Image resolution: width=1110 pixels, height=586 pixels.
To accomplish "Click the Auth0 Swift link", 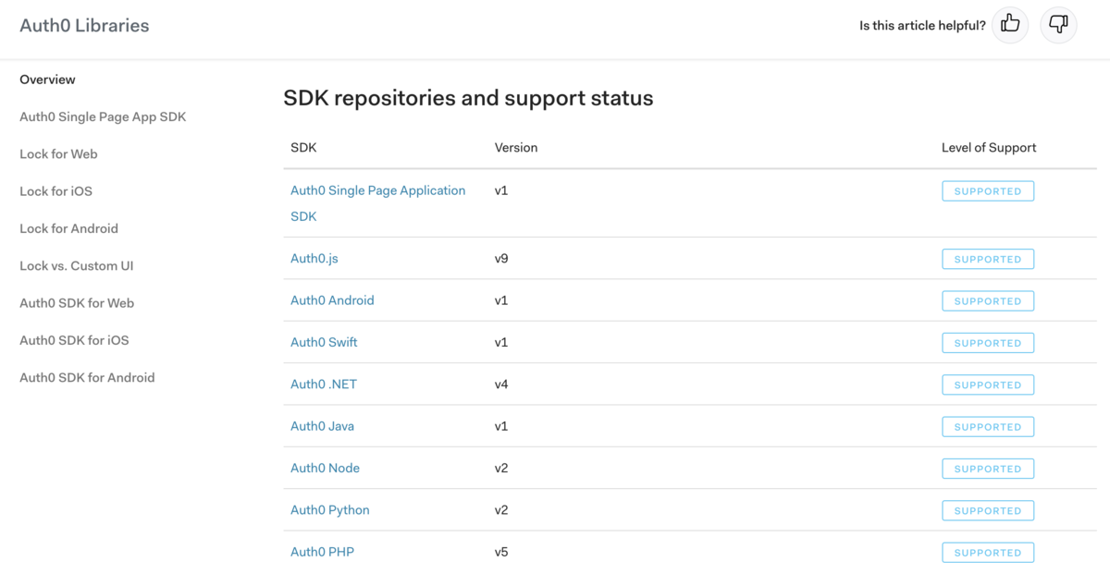I will tap(324, 342).
